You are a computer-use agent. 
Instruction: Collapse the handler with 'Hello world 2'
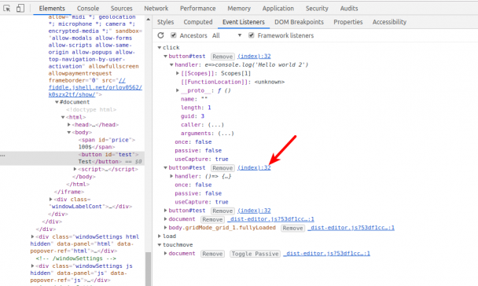(x=171, y=64)
